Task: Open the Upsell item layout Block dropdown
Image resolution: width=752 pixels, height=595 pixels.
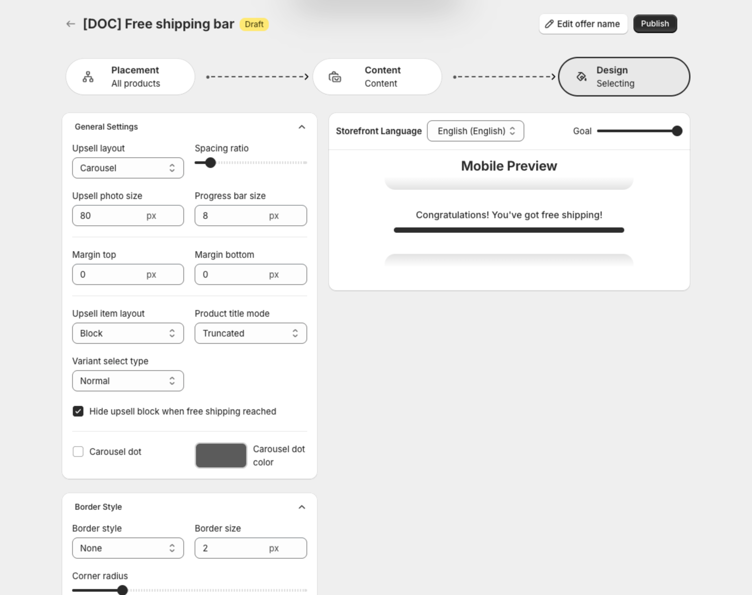Action: click(128, 334)
